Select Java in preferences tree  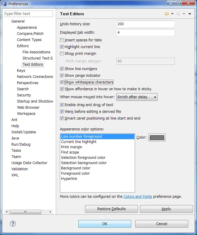(x=15, y=138)
